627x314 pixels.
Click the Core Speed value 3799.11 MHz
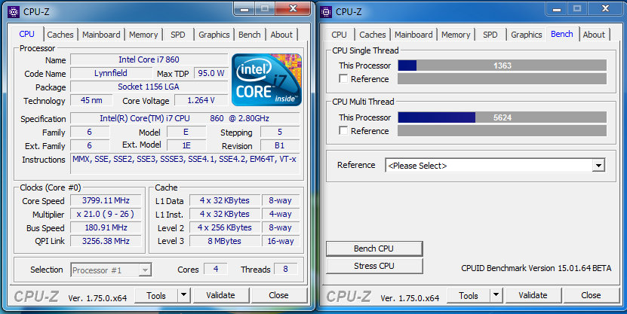[x=106, y=200]
